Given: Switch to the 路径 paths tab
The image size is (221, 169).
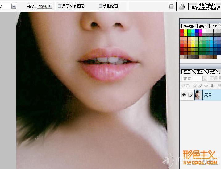Looking at the screenshot, I should (x=211, y=72).
